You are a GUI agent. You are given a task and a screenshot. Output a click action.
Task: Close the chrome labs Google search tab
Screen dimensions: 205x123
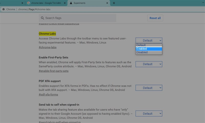point(65,3)
